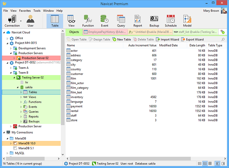Click New Table button
229x168 pixels.
[x=121, y=40]
